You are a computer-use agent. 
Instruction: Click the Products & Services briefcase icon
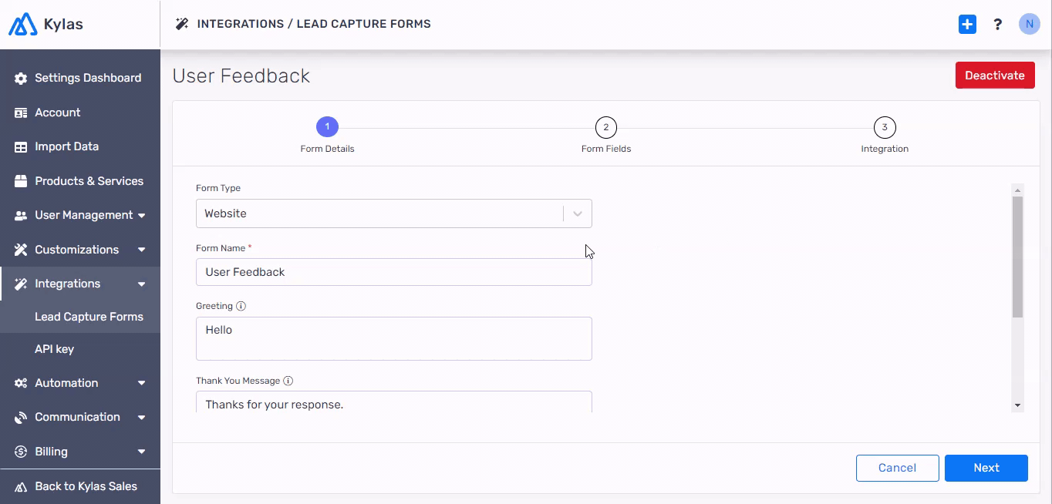(21, 181)
